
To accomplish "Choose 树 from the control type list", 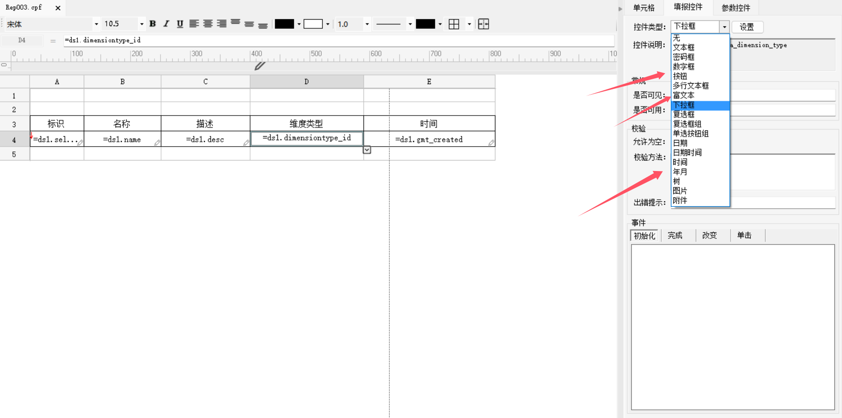I will (700, 181).
